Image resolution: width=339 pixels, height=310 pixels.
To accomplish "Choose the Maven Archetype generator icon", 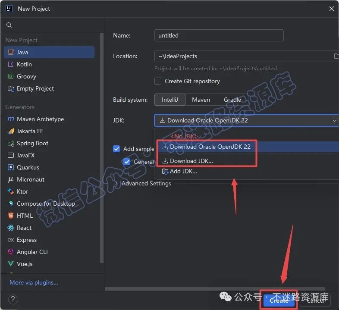I will pyautogui.click(x=11, y=119).
